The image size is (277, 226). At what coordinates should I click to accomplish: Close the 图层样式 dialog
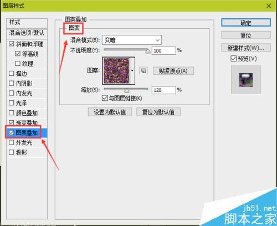(x=269, y=6)
